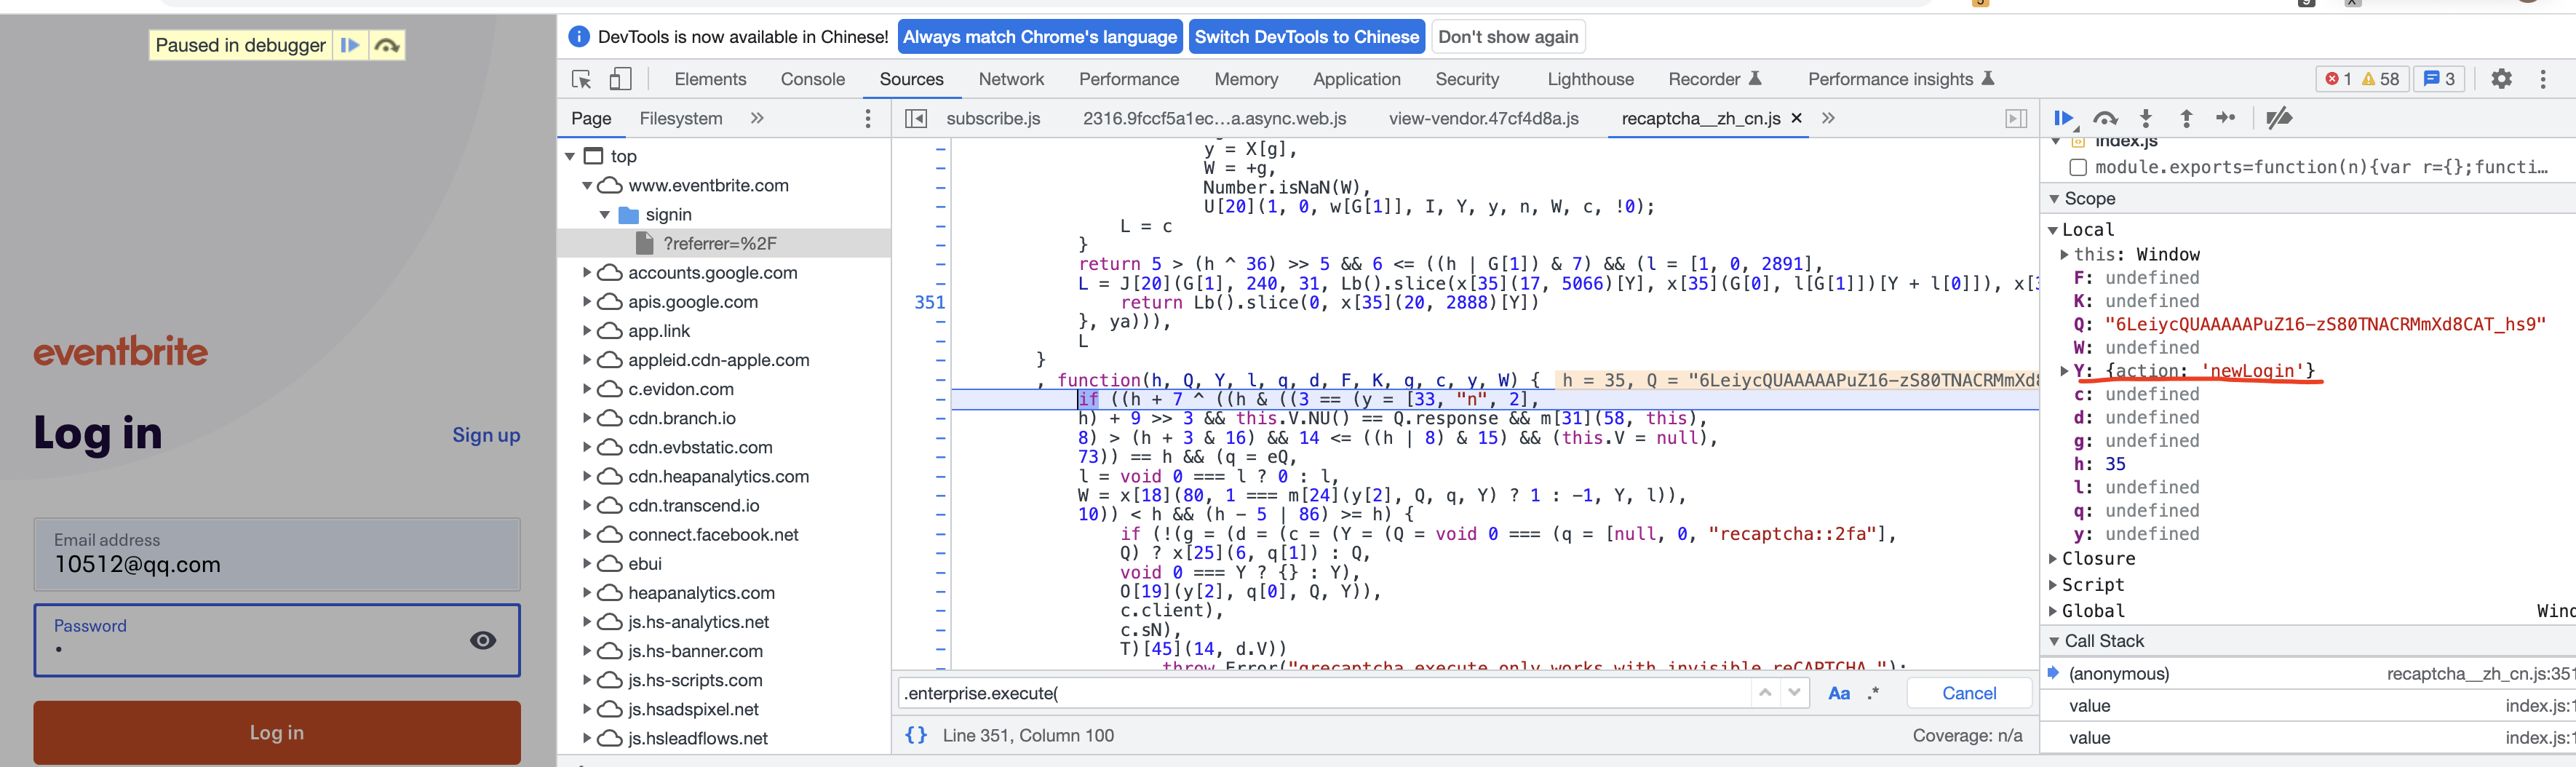
Task: Toggle the module.exports breakpoint checkbox
Action: (x=2078, y=167)
